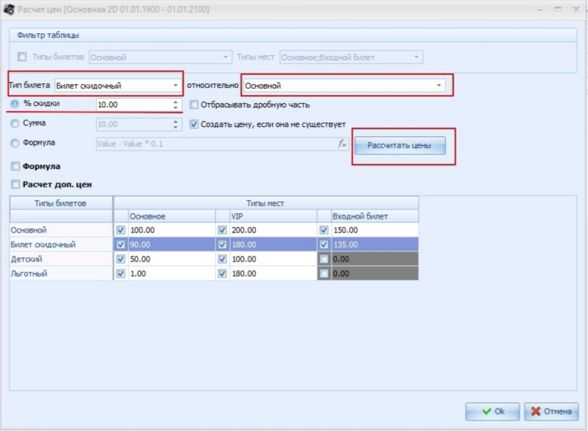Uncheck Билет скидочный Входной билет checkbox

(x=324, y=245)
